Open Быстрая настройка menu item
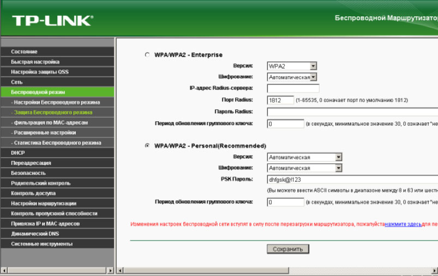The width and height of the screenshot is (438, 276). tap(57, 62)
